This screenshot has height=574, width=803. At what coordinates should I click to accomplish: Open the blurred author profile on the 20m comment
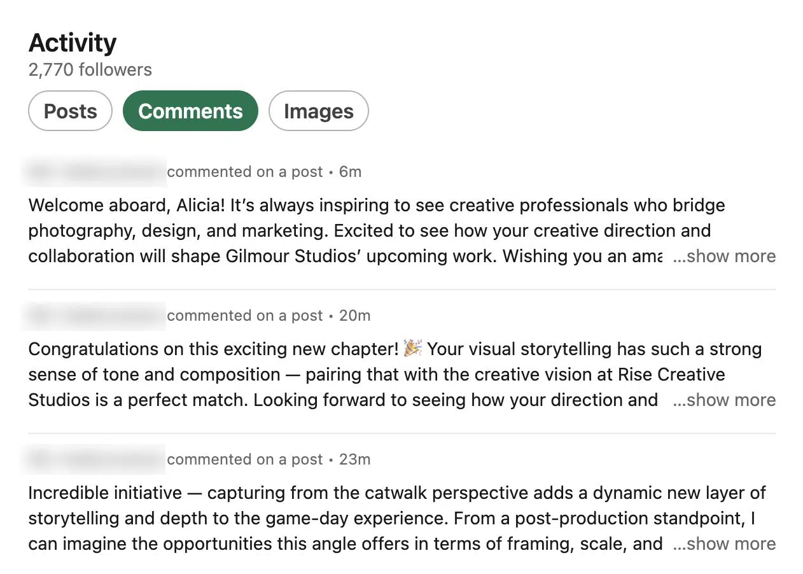pos(95,316)
